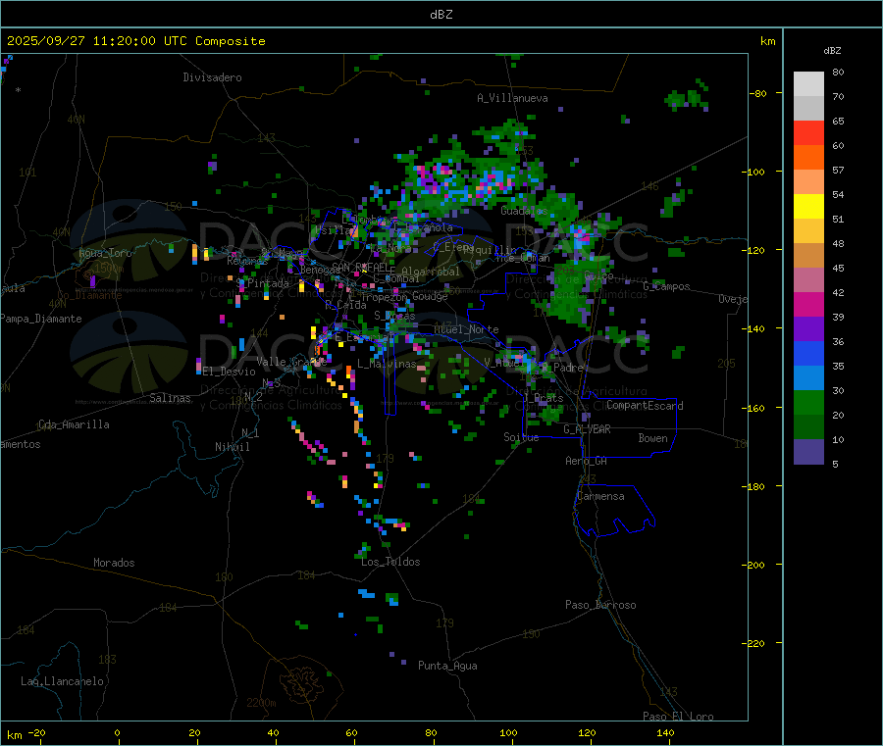The width and height of the screenshot is (883, 746).
Task: Click the Pampa_Diamante place label
Action: (41, 319)
